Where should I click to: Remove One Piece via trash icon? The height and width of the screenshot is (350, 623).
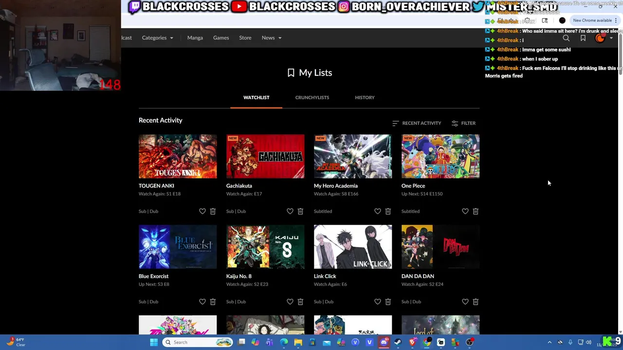[x=476, y=211]
